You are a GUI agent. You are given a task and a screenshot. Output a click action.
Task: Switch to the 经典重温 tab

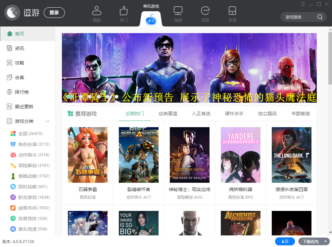click(x=168, y=114)
